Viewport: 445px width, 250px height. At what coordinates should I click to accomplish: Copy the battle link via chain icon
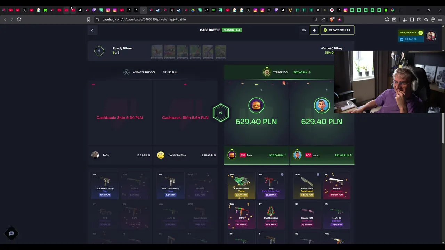[304, 30]
